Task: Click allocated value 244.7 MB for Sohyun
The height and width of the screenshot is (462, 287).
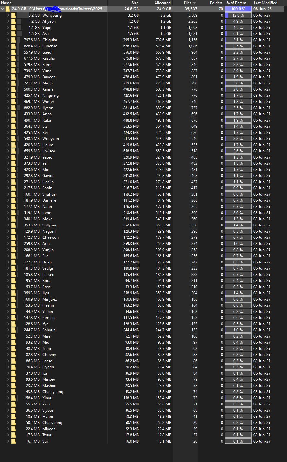Action: click(163, 330)
